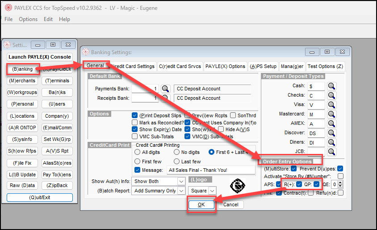Screen dimensions: 377x230
Task: Enable Mark as Reconciled checkbox
Action: 134,122
